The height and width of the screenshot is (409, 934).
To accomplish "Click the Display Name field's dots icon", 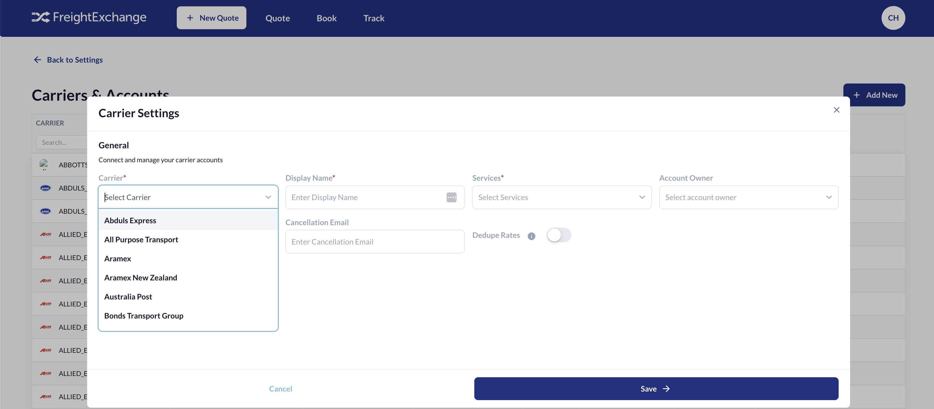I will click(451, 198).
